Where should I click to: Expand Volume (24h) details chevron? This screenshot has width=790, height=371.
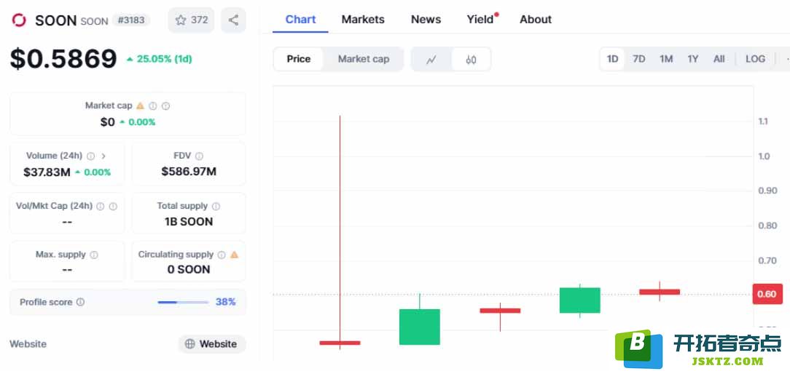(103, 156)
